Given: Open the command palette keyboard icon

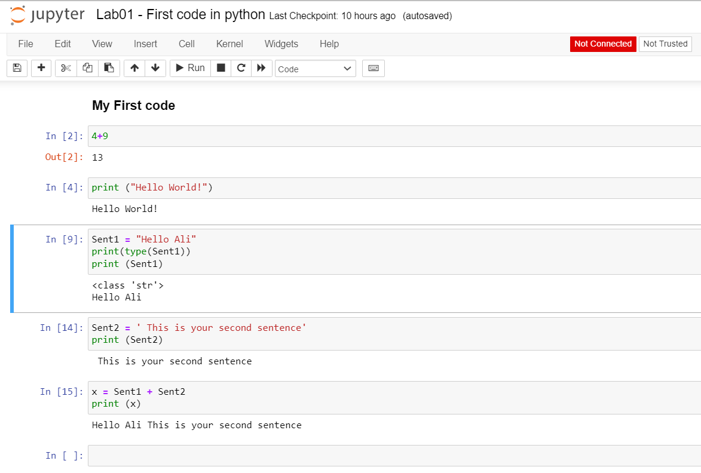Looking at the screenshot, I should pyautogui.click(x=374, y=68).
